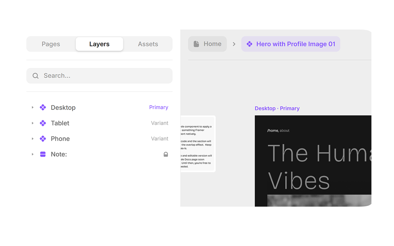
Task: Select the Layers tab
Action: (99, 44)
